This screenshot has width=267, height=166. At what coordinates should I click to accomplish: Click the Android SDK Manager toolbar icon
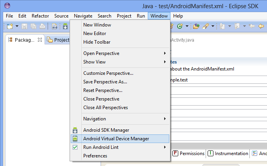65,26
